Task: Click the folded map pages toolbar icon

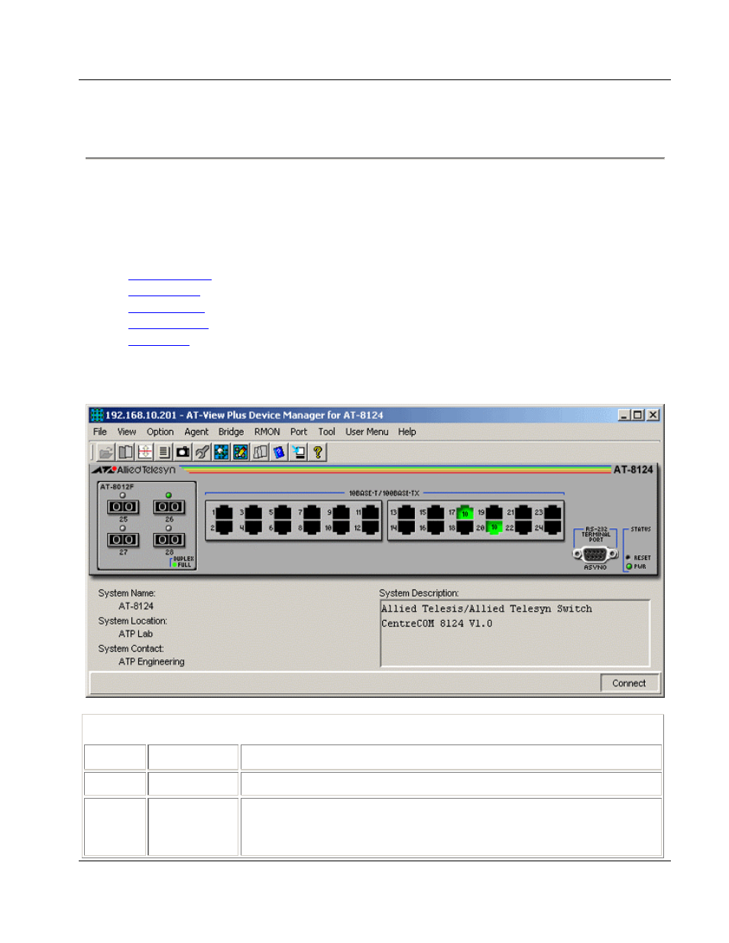Action: (x=260, y=452)
